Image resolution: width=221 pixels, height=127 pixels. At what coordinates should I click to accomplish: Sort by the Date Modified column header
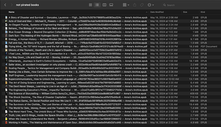tap(157, 12)
